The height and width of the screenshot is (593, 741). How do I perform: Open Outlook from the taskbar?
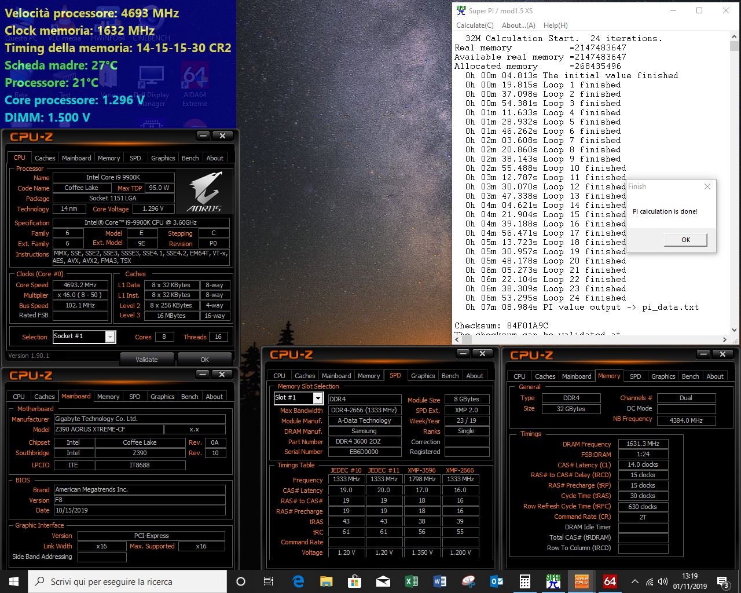[x=497, y=581]
